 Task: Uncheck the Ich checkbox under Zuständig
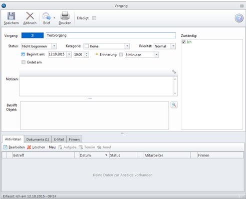(184, 42)
